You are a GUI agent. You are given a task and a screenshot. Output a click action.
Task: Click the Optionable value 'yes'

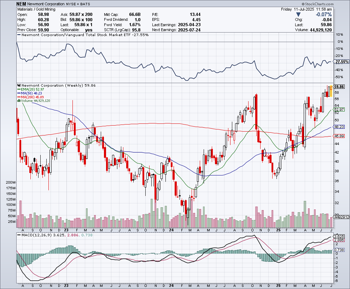(89, 30)
